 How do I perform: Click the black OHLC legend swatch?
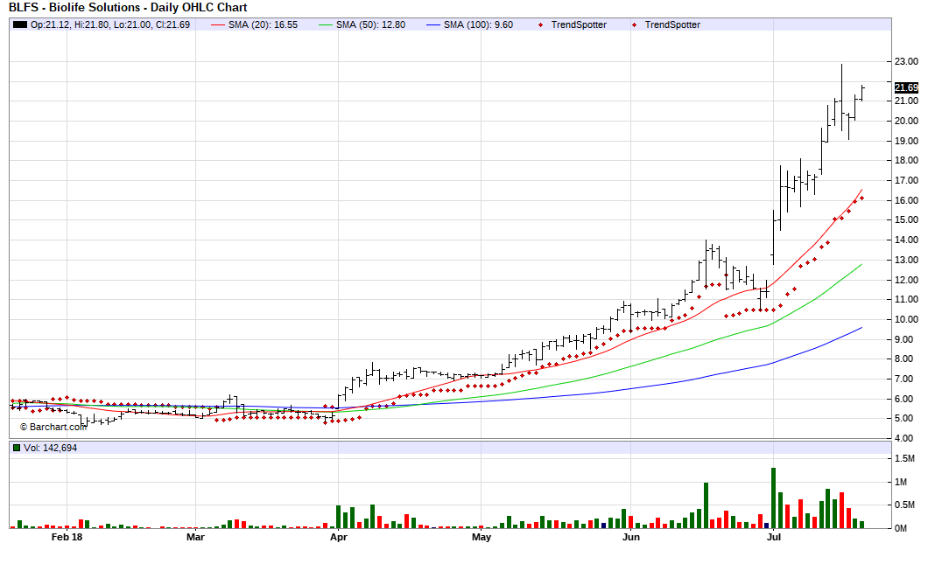(x=20, y=24)
